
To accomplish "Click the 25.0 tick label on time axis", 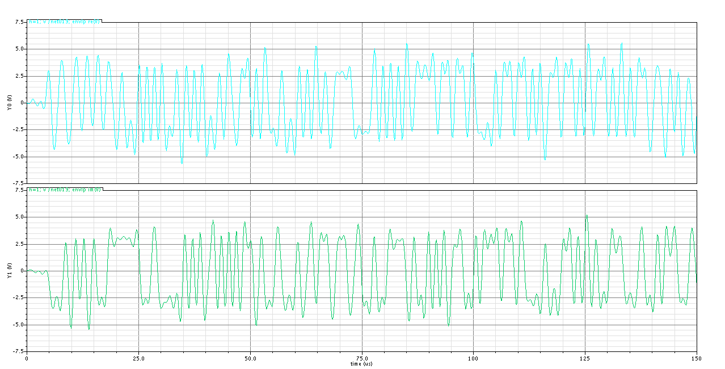I will pyautogui.click(x=138, y=358).
